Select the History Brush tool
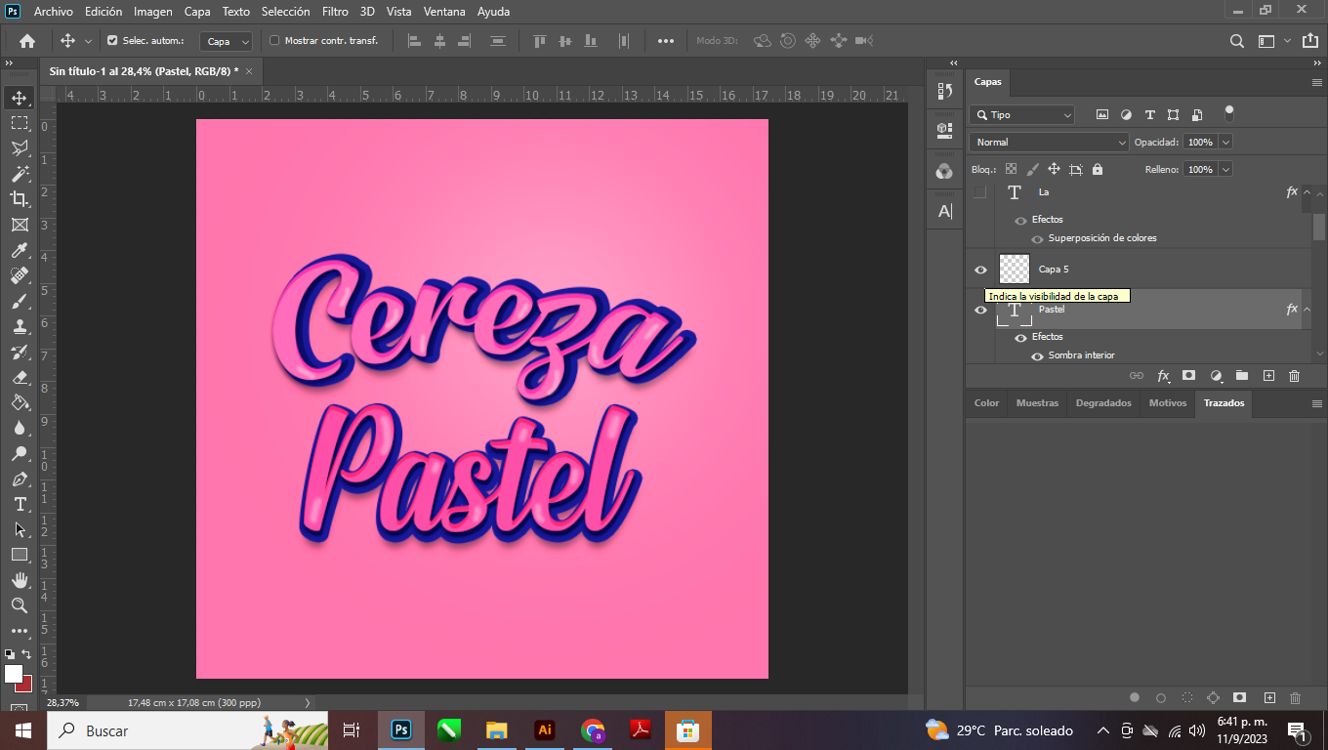The height and width of the screenshot is (750, 1328). [x=20, y=352]
